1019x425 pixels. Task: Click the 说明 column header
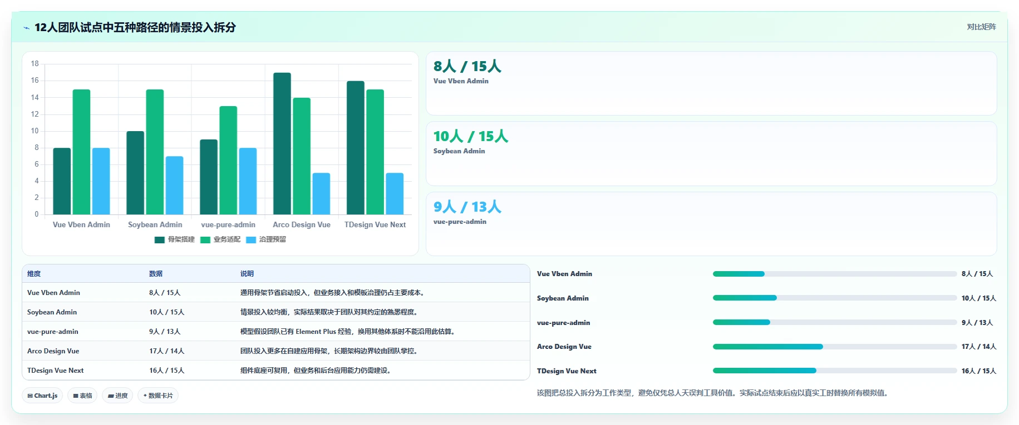tap(247, 274)
